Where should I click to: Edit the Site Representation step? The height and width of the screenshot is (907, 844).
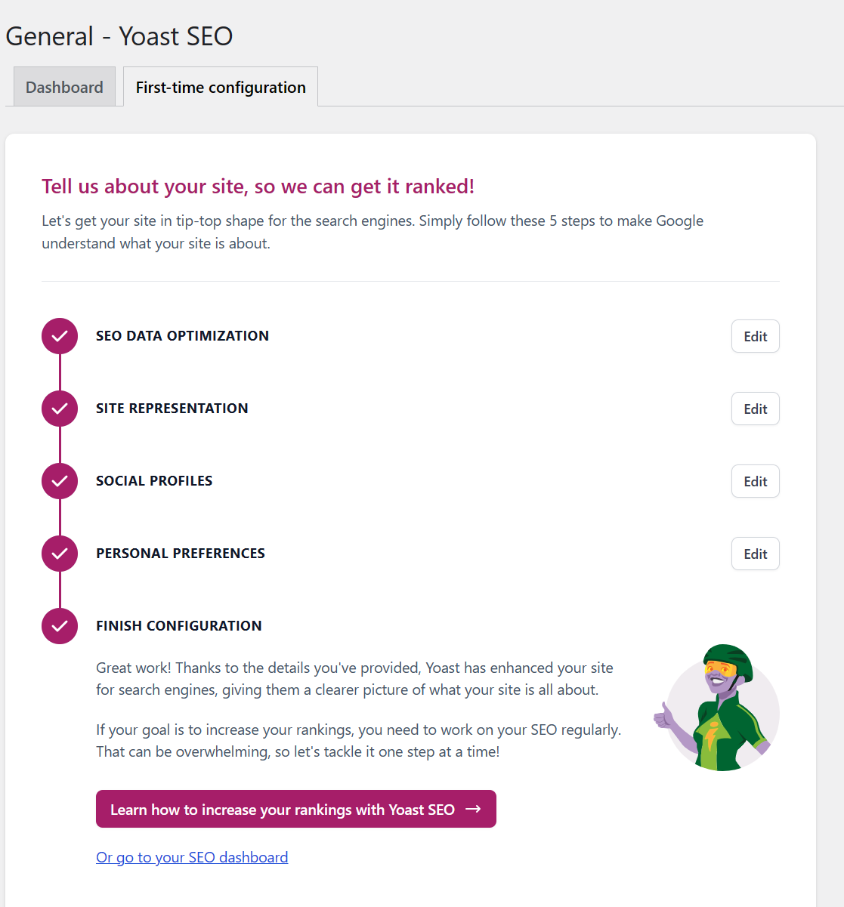pos(756,409)
